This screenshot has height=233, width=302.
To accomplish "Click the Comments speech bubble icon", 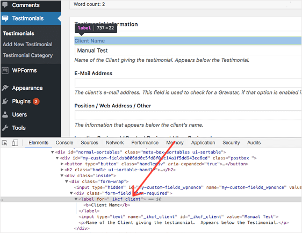I will tap(5, 5).
